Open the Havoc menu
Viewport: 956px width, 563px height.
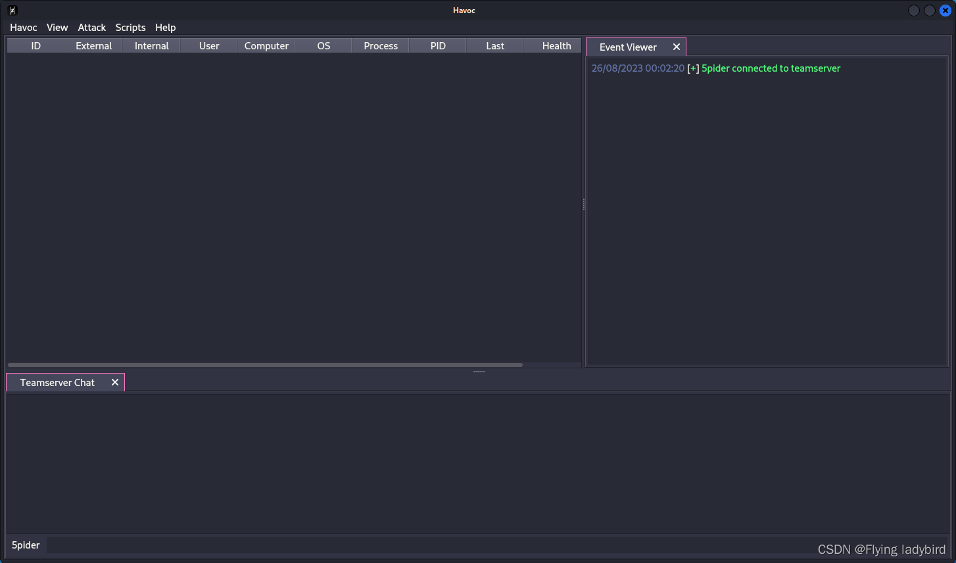[24, 28]
